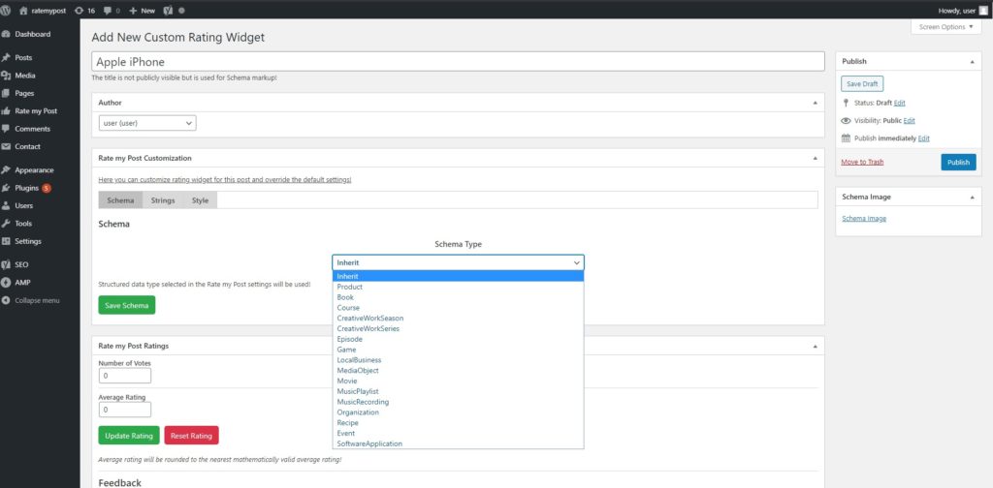Open Media in the sidebar
The image size is (993, 488).
tap(25, 76)
